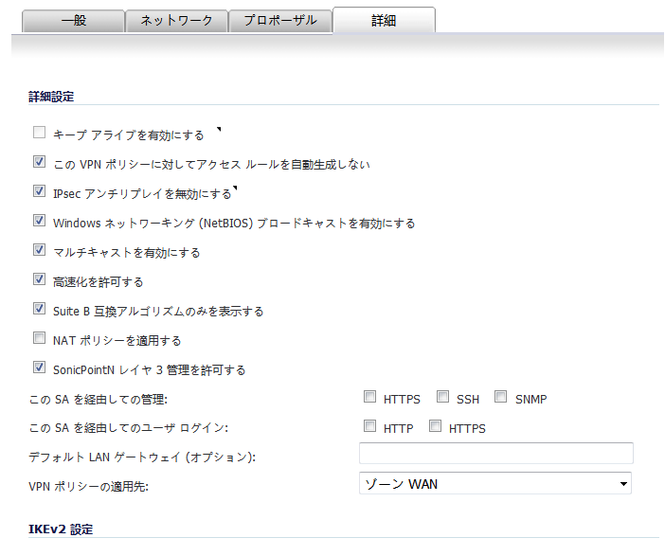Uncheck Suite B 互換アルゴリズム option

[x=39, y=309]
